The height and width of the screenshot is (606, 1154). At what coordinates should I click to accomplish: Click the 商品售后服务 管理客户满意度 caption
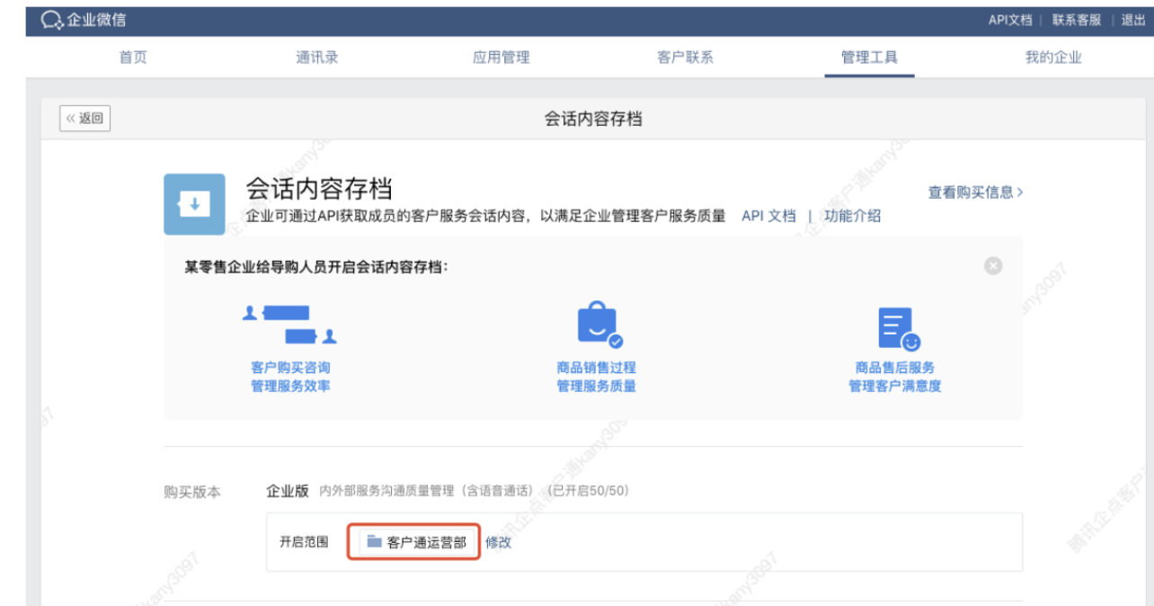click(895, 377)
